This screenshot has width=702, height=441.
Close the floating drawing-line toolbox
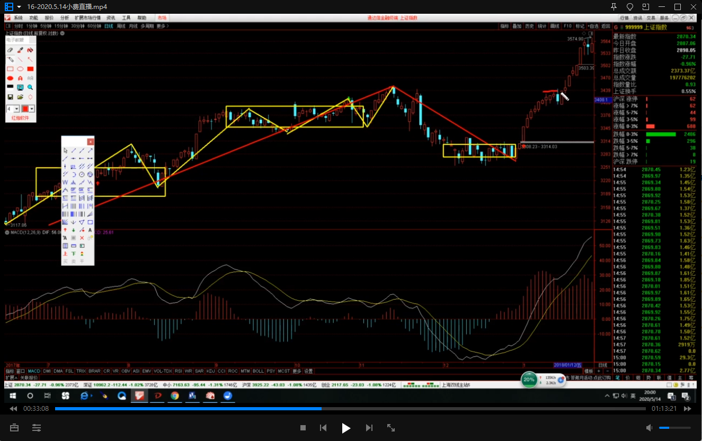tap(91, 142)
